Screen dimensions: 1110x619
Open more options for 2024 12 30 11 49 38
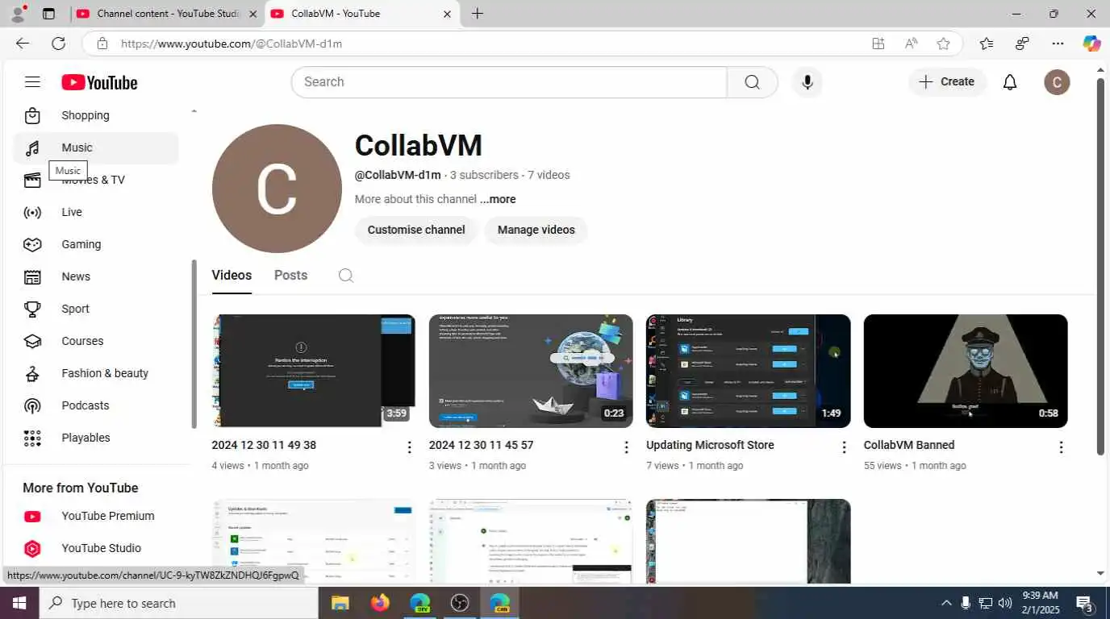click(409, 447)
